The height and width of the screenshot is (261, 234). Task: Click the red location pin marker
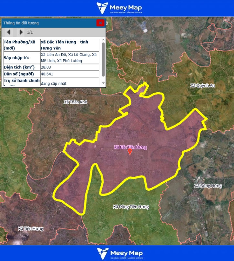coord(130,152)
